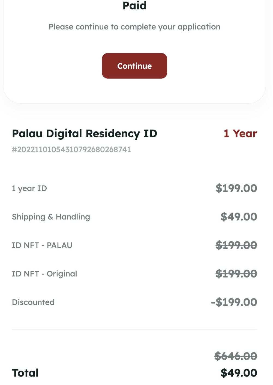The width and height of the screenshot is (273, 385).
Task: Select the Discounted label
Action: [33, 302]
